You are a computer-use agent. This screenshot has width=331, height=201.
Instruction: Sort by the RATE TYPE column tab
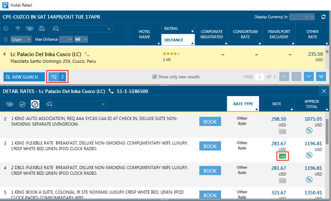[243, 104]
